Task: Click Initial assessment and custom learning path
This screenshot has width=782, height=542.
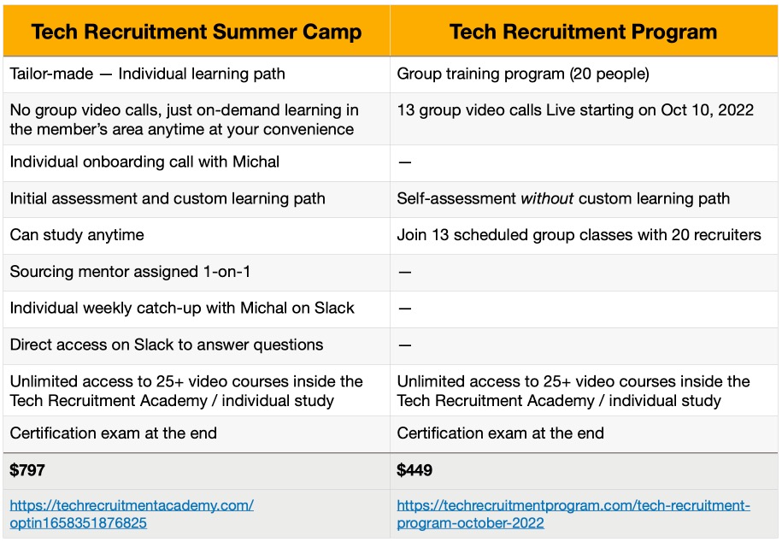Action: [x=197, y=198]
